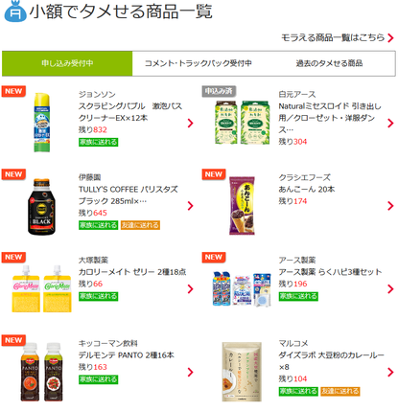The width and height of the screenshot is (398, 411).
Task: Click red chevron beside あんこーん 20本
Action: 390,206
